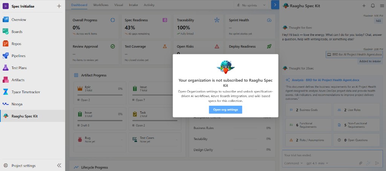Open the Command dropdown in chat box
Screen dimensions: 386x171
[x=293, y=163]
